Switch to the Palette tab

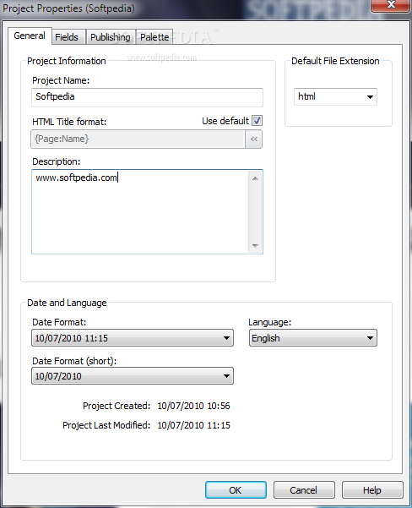click(154, 37)
